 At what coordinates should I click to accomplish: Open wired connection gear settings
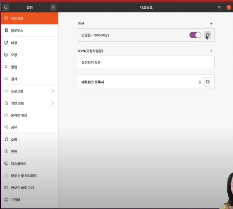(x=208, y=35)
